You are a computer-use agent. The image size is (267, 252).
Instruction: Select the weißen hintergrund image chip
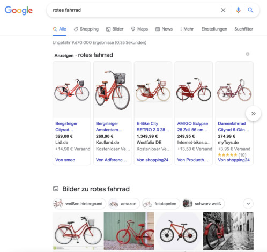point(79,204)
